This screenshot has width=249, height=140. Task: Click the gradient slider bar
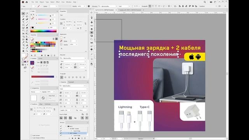tap(43, 77)
